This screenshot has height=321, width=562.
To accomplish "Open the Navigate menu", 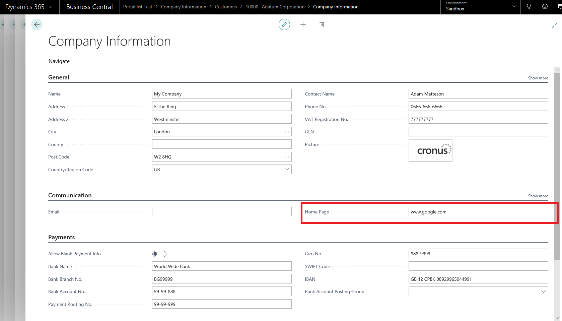I will pos(59,61).
